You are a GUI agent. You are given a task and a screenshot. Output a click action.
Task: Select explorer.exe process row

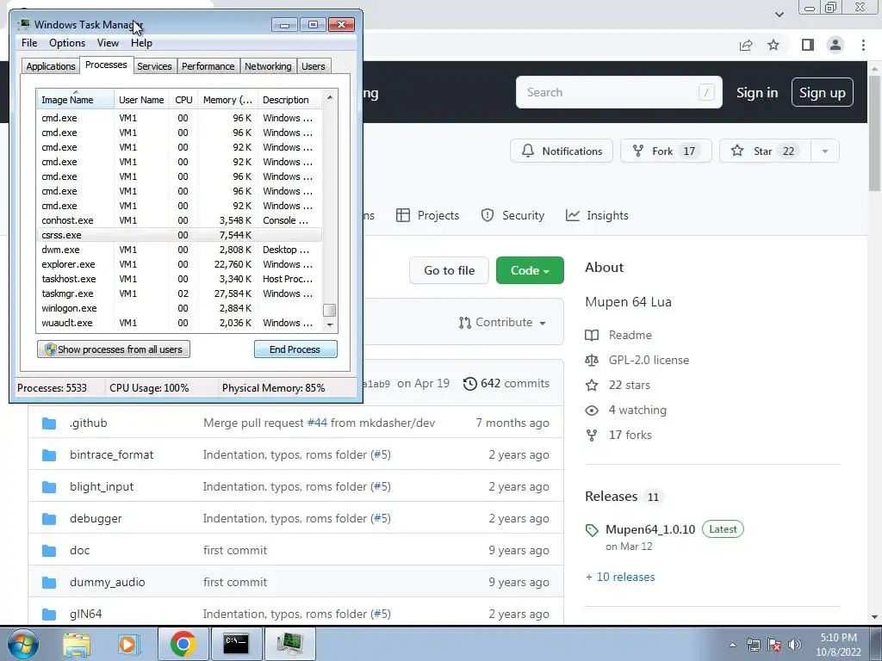(179, 264)
